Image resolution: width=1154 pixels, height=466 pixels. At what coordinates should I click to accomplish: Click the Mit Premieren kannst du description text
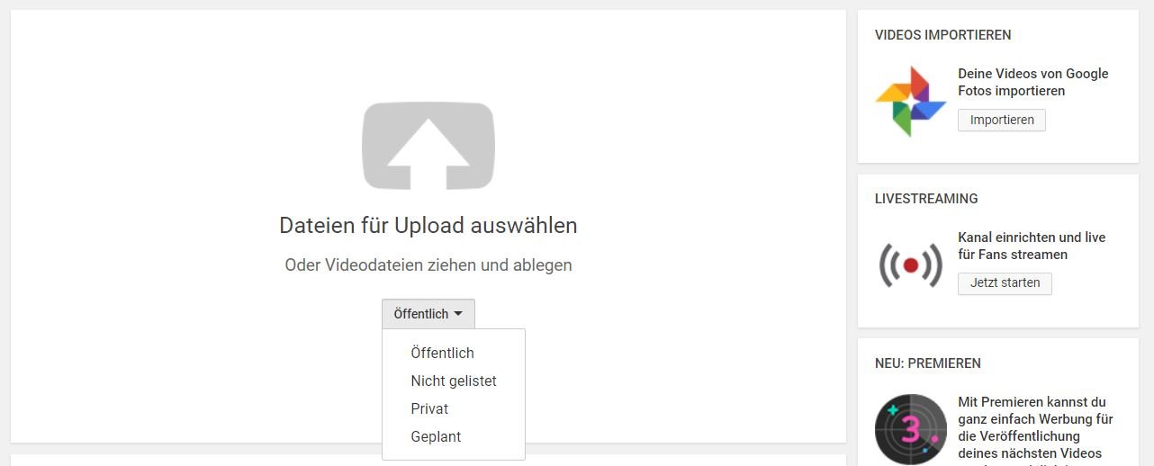1035,430
